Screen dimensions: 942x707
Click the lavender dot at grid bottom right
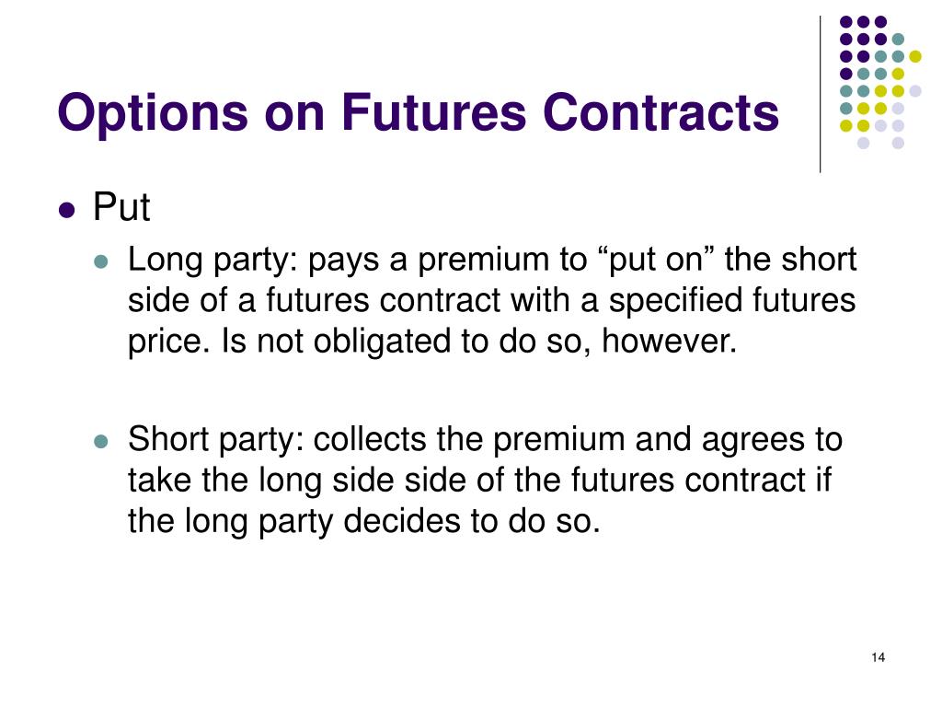click(x=898, y=143)
